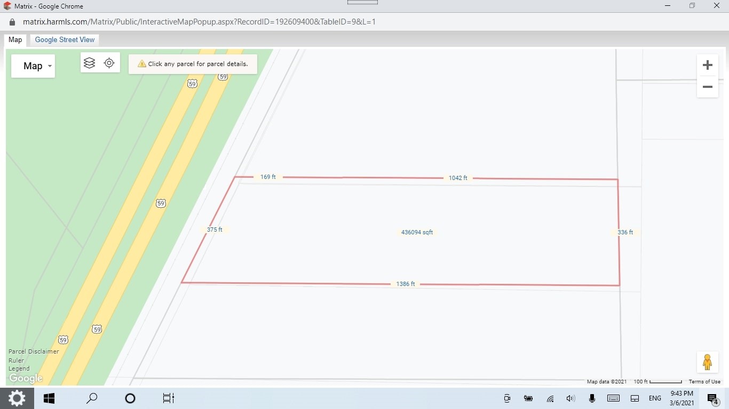Open Task View on taskbar
The width and height of the screenshot is (729, 409).
pos(168,398)
